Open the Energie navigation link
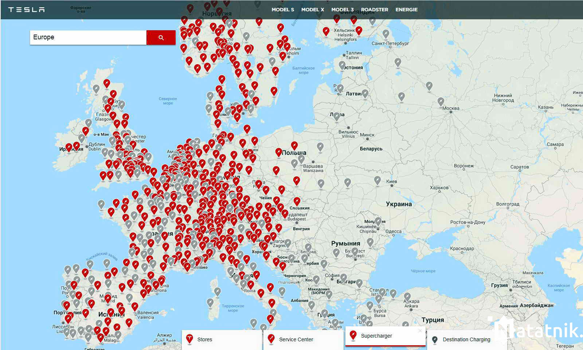Screen dimensions: 583x350 click(406, 9)
